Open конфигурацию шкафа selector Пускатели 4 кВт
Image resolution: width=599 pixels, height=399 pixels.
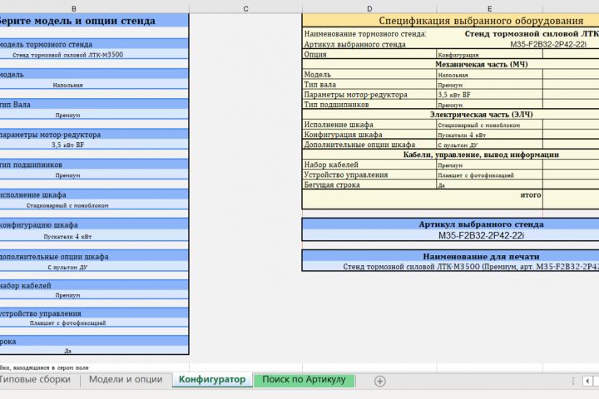point(93,236)
